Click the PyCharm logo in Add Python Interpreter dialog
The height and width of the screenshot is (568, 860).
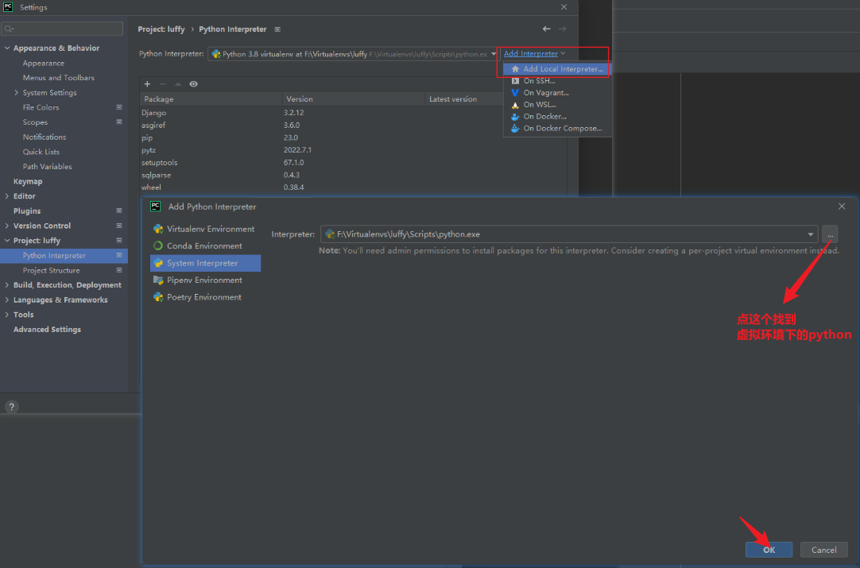[155, 206]
